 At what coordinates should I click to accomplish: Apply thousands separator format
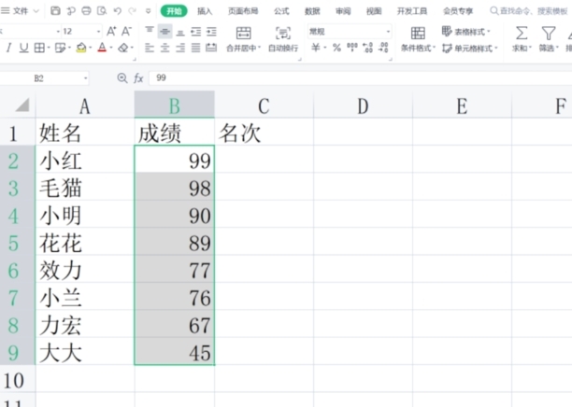pos(352,48)
